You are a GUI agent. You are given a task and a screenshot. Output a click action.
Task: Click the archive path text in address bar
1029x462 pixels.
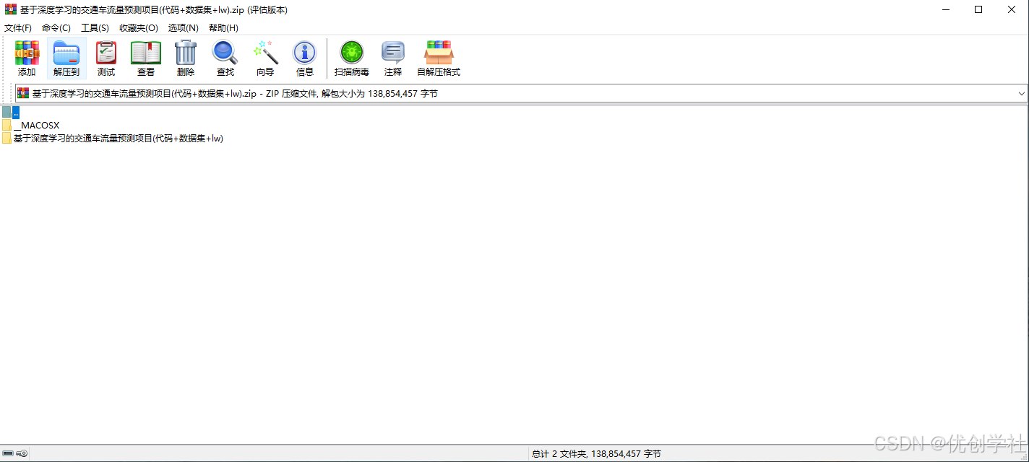click(x=235, y=94)
